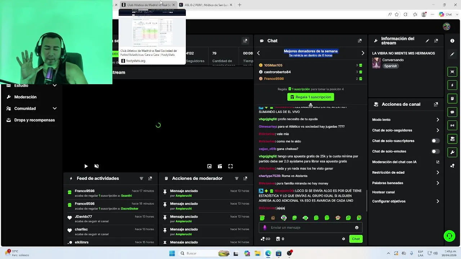Click the purple microphone icon in chat input
The image size is (461, 259).
click(x=265, y=227)
